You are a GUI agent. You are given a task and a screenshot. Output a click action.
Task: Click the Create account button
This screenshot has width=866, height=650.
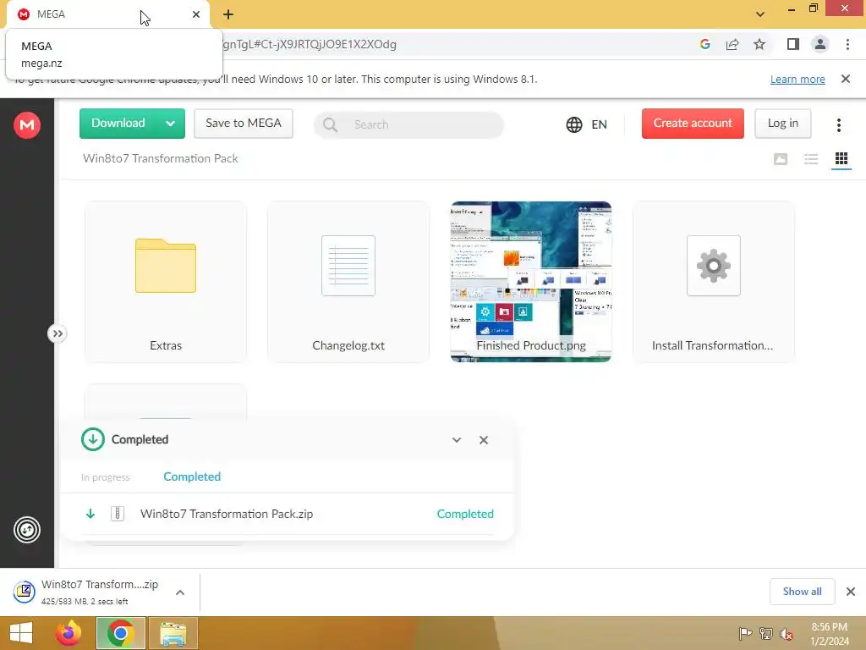tap(693, 124)
